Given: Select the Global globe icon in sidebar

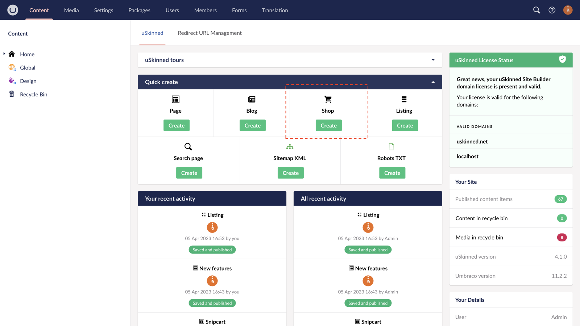Looking at the screenshot, I should [12, 67].
